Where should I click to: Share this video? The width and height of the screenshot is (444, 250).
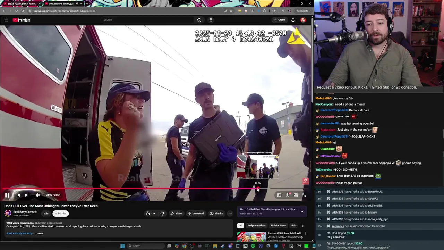(x=176, y=214)
